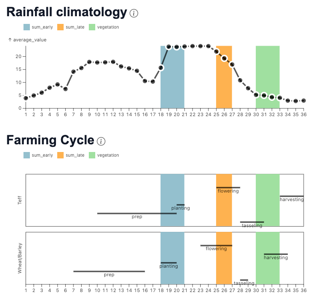Select the Teff harvesting bar
The width and height of the screenshot is (313, 304).
[292, 196]
